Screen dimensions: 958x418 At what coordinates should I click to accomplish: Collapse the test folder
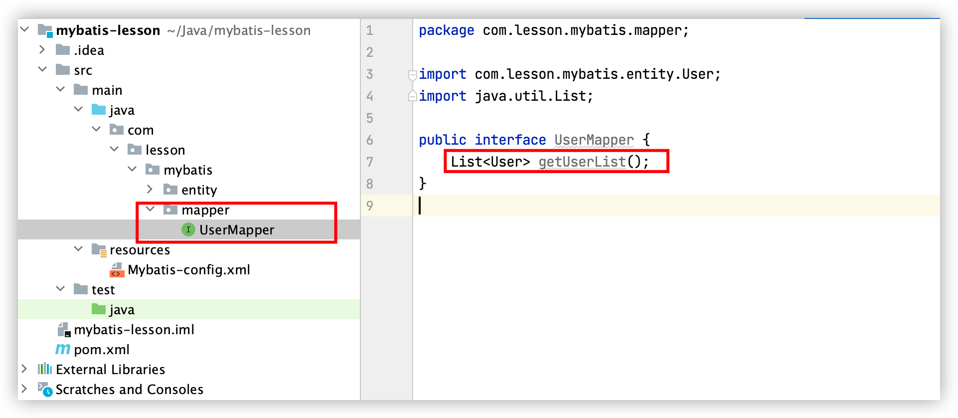point(60,289)
